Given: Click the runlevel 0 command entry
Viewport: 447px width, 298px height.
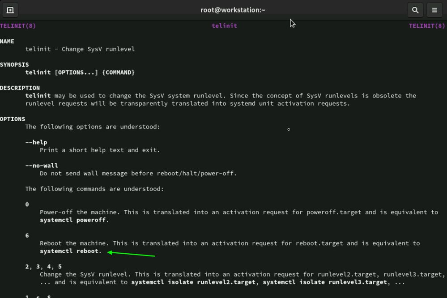Looking at the screenshot, I should point(27,204).
